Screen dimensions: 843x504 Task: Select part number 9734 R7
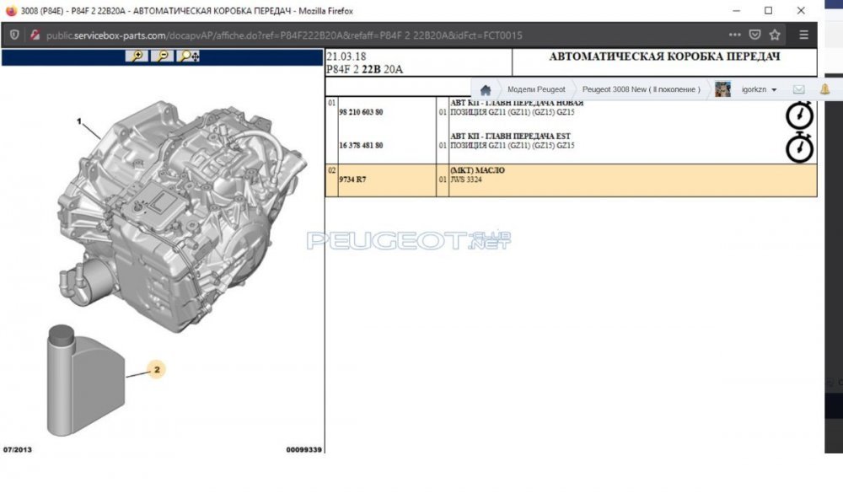[x=352, y=180]
